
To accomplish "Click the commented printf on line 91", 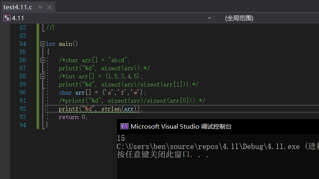I will tap(132, 101).
